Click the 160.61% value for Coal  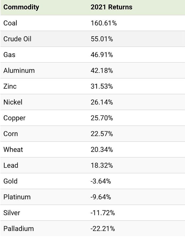pos(104,23)
